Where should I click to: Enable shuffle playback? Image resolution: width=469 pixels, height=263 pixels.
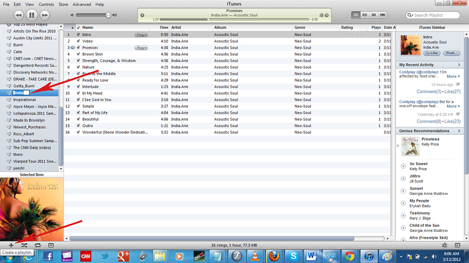pyautogui.click(x=24, y=245)
